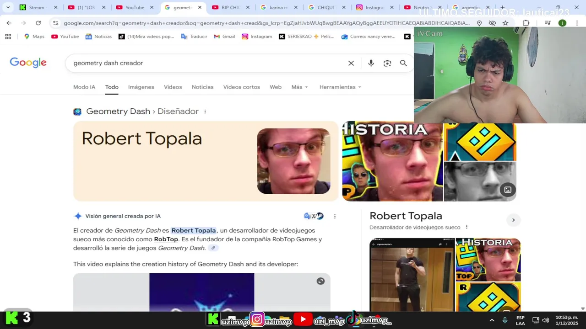Open the Geometry Dash cube icon image
Image resolution: width=586 pixels, height=329 pixels.
tap(480, 141)
